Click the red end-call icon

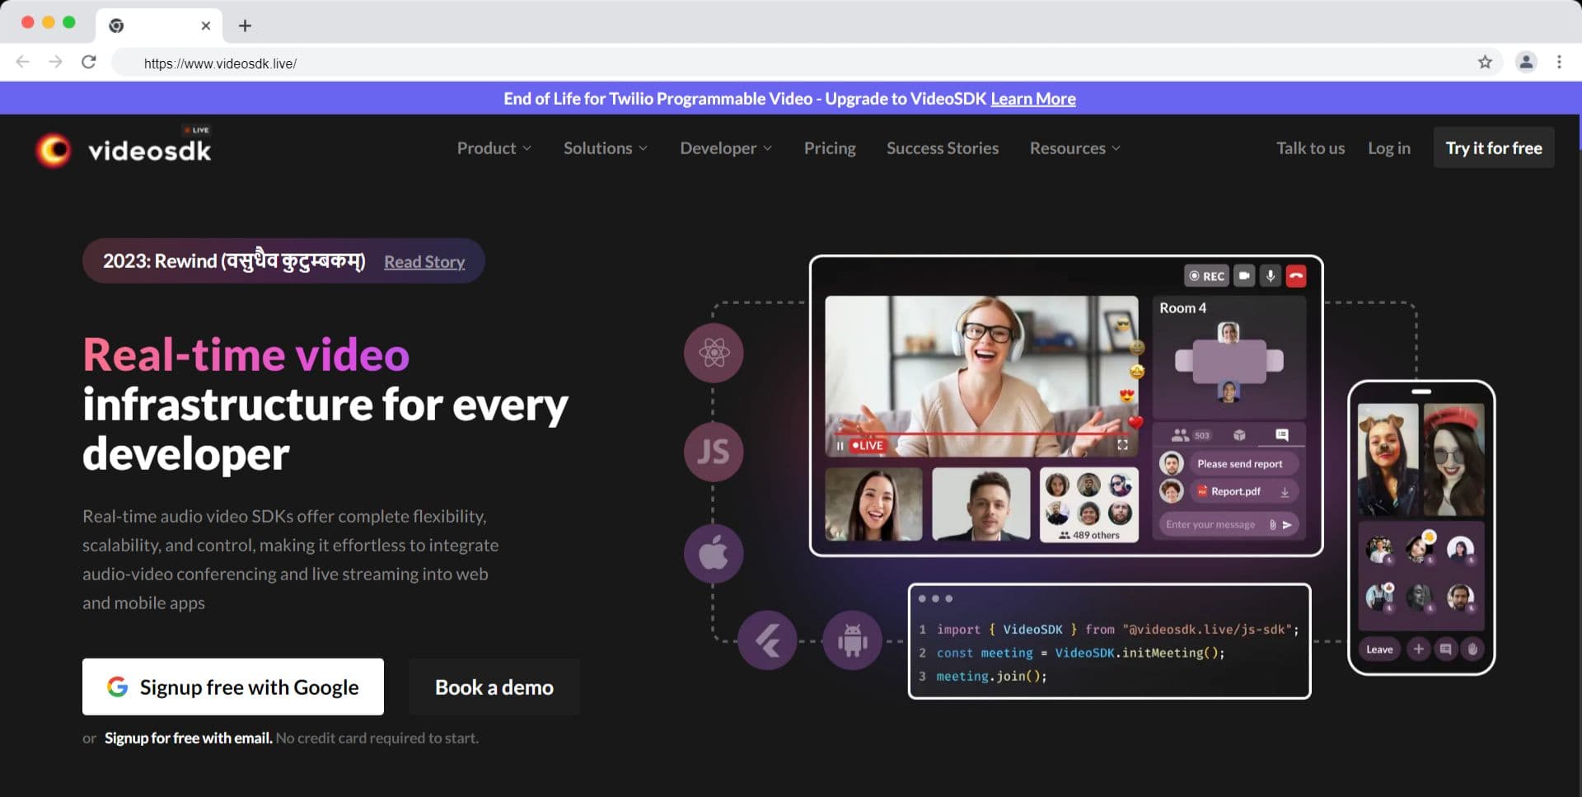1296,276
